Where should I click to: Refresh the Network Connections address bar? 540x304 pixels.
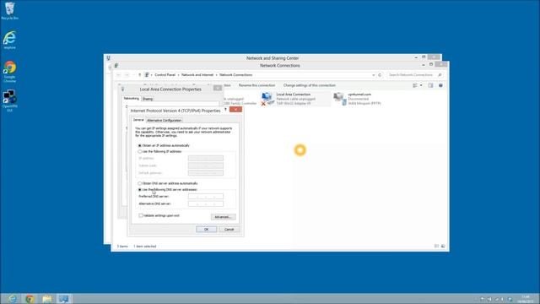(380, 75)
